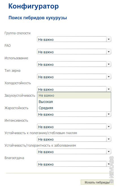The height and width of the screenshot is (190, 120).
Task: Open the Влагоотдача dropdown arrow
Action: [108, 164]
